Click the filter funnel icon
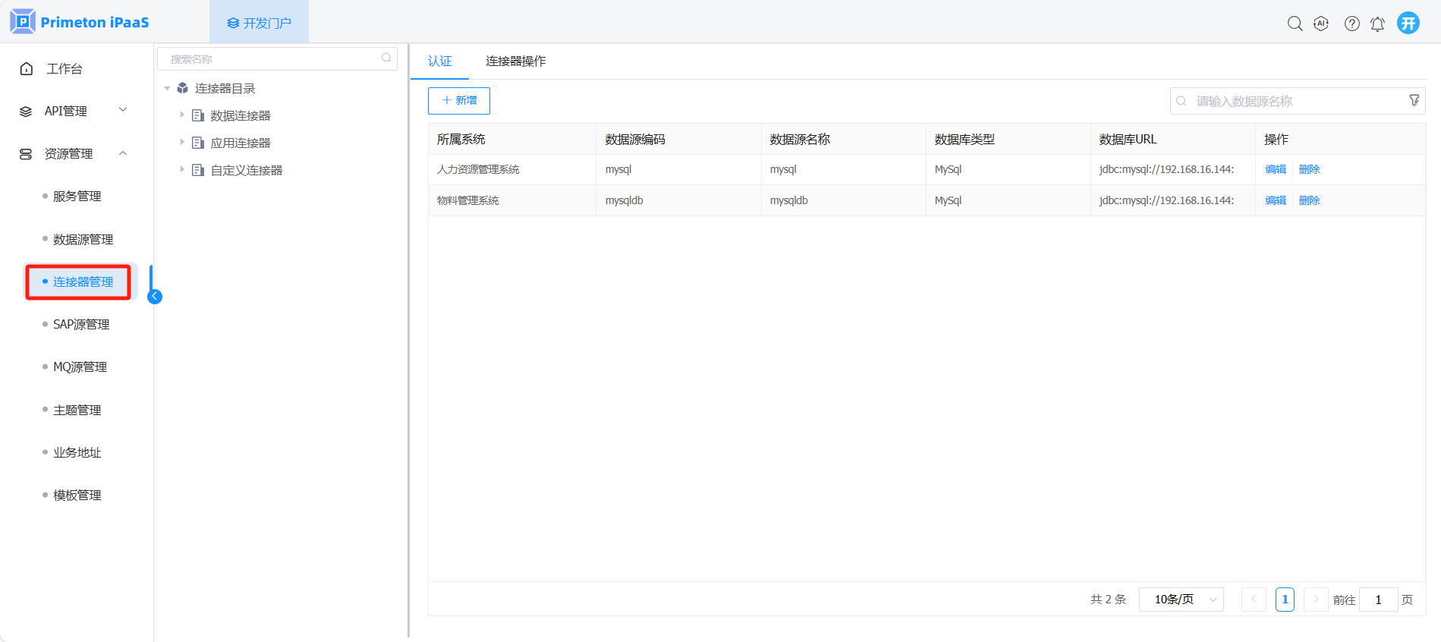This screenshot has height=642, width=1441. pos(1414,101)
